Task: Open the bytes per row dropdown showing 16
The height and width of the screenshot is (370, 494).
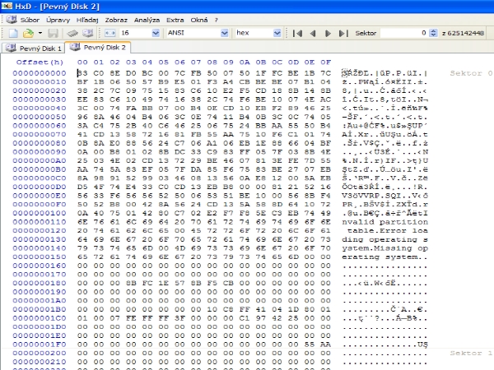Action: 156,33
